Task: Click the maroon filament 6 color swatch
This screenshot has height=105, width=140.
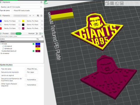Action: [x=23, y=28]
